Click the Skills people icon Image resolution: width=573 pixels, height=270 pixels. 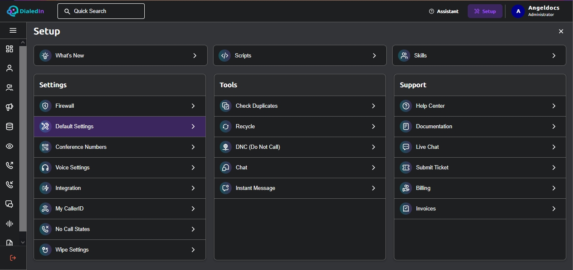pyautogui.click(x=404, y=55)
